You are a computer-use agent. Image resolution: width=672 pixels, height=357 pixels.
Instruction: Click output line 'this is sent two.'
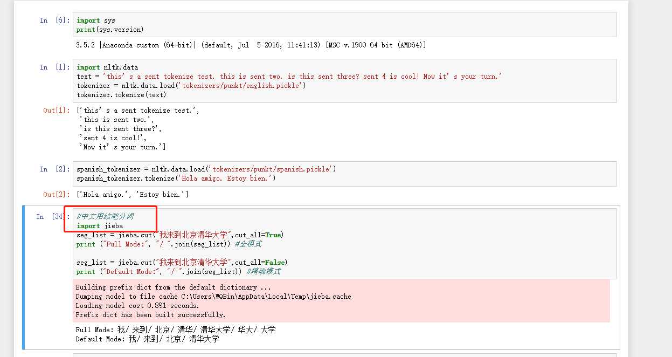[117, 120]
